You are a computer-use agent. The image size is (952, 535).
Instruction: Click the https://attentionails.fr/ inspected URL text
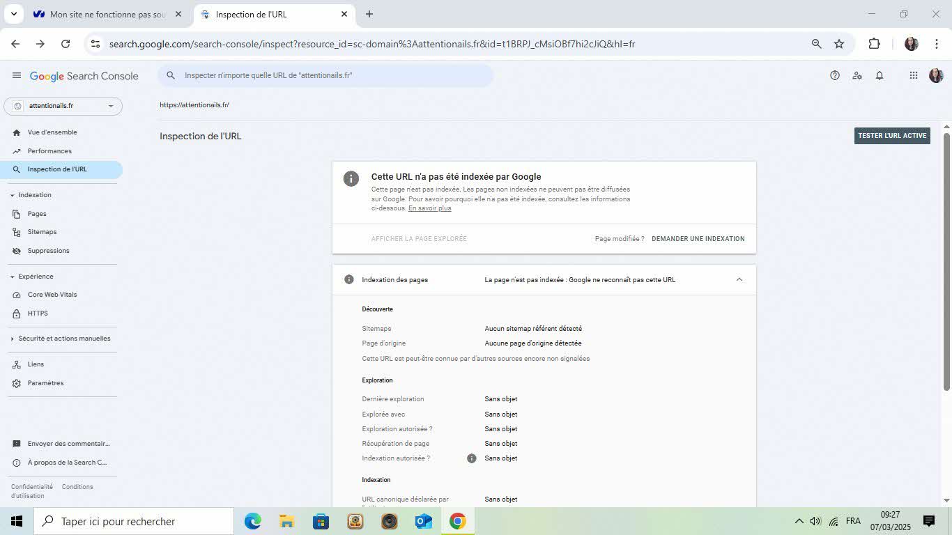(194, 105)
